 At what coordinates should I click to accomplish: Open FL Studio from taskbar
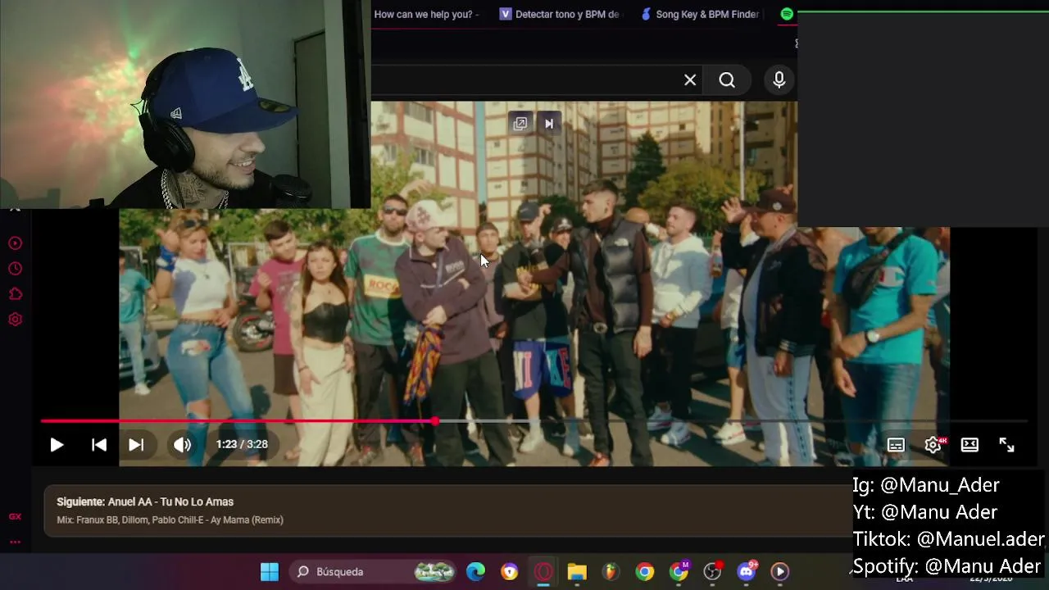tap(611, 571)
